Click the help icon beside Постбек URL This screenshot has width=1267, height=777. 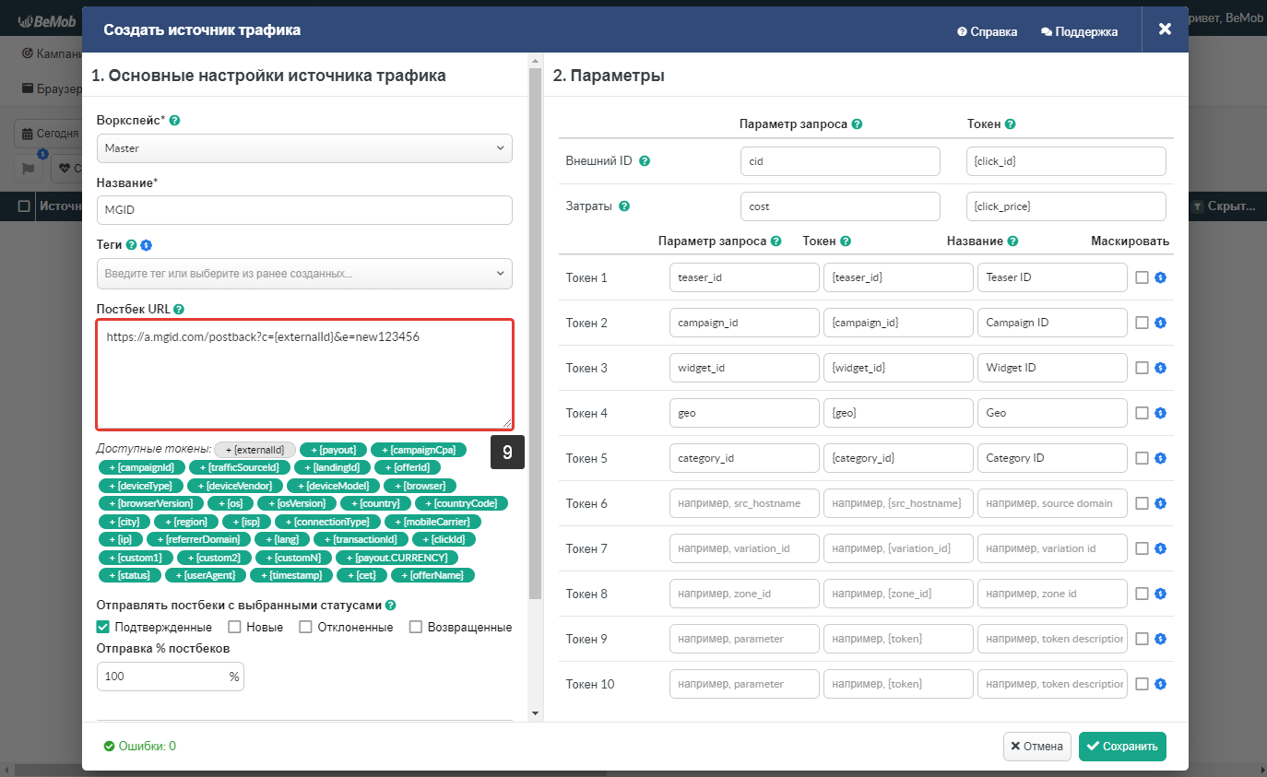pos(179,310)
